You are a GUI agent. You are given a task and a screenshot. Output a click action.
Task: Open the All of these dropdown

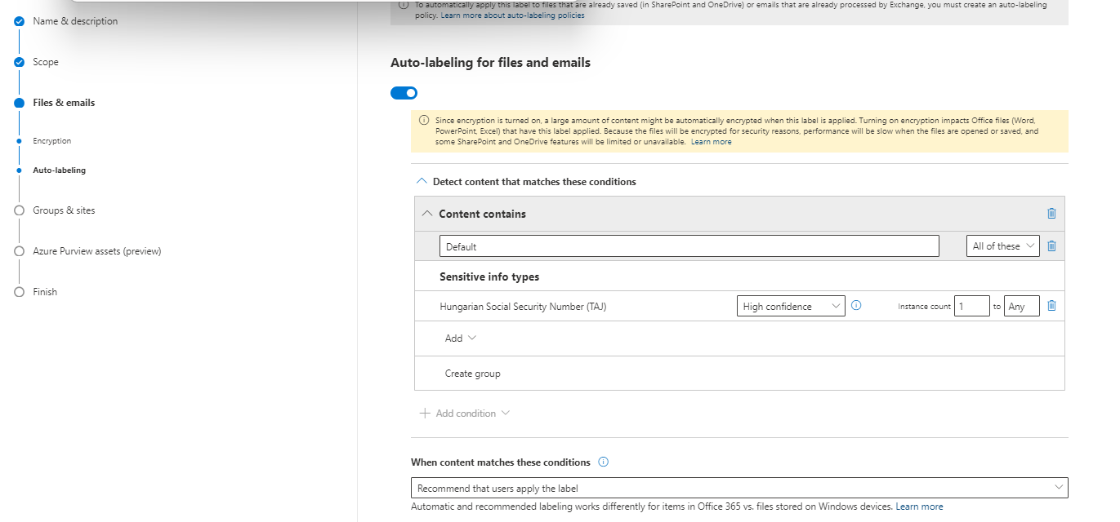tap(1002, 246)
